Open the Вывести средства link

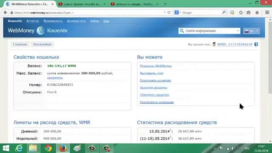[153, 88]
